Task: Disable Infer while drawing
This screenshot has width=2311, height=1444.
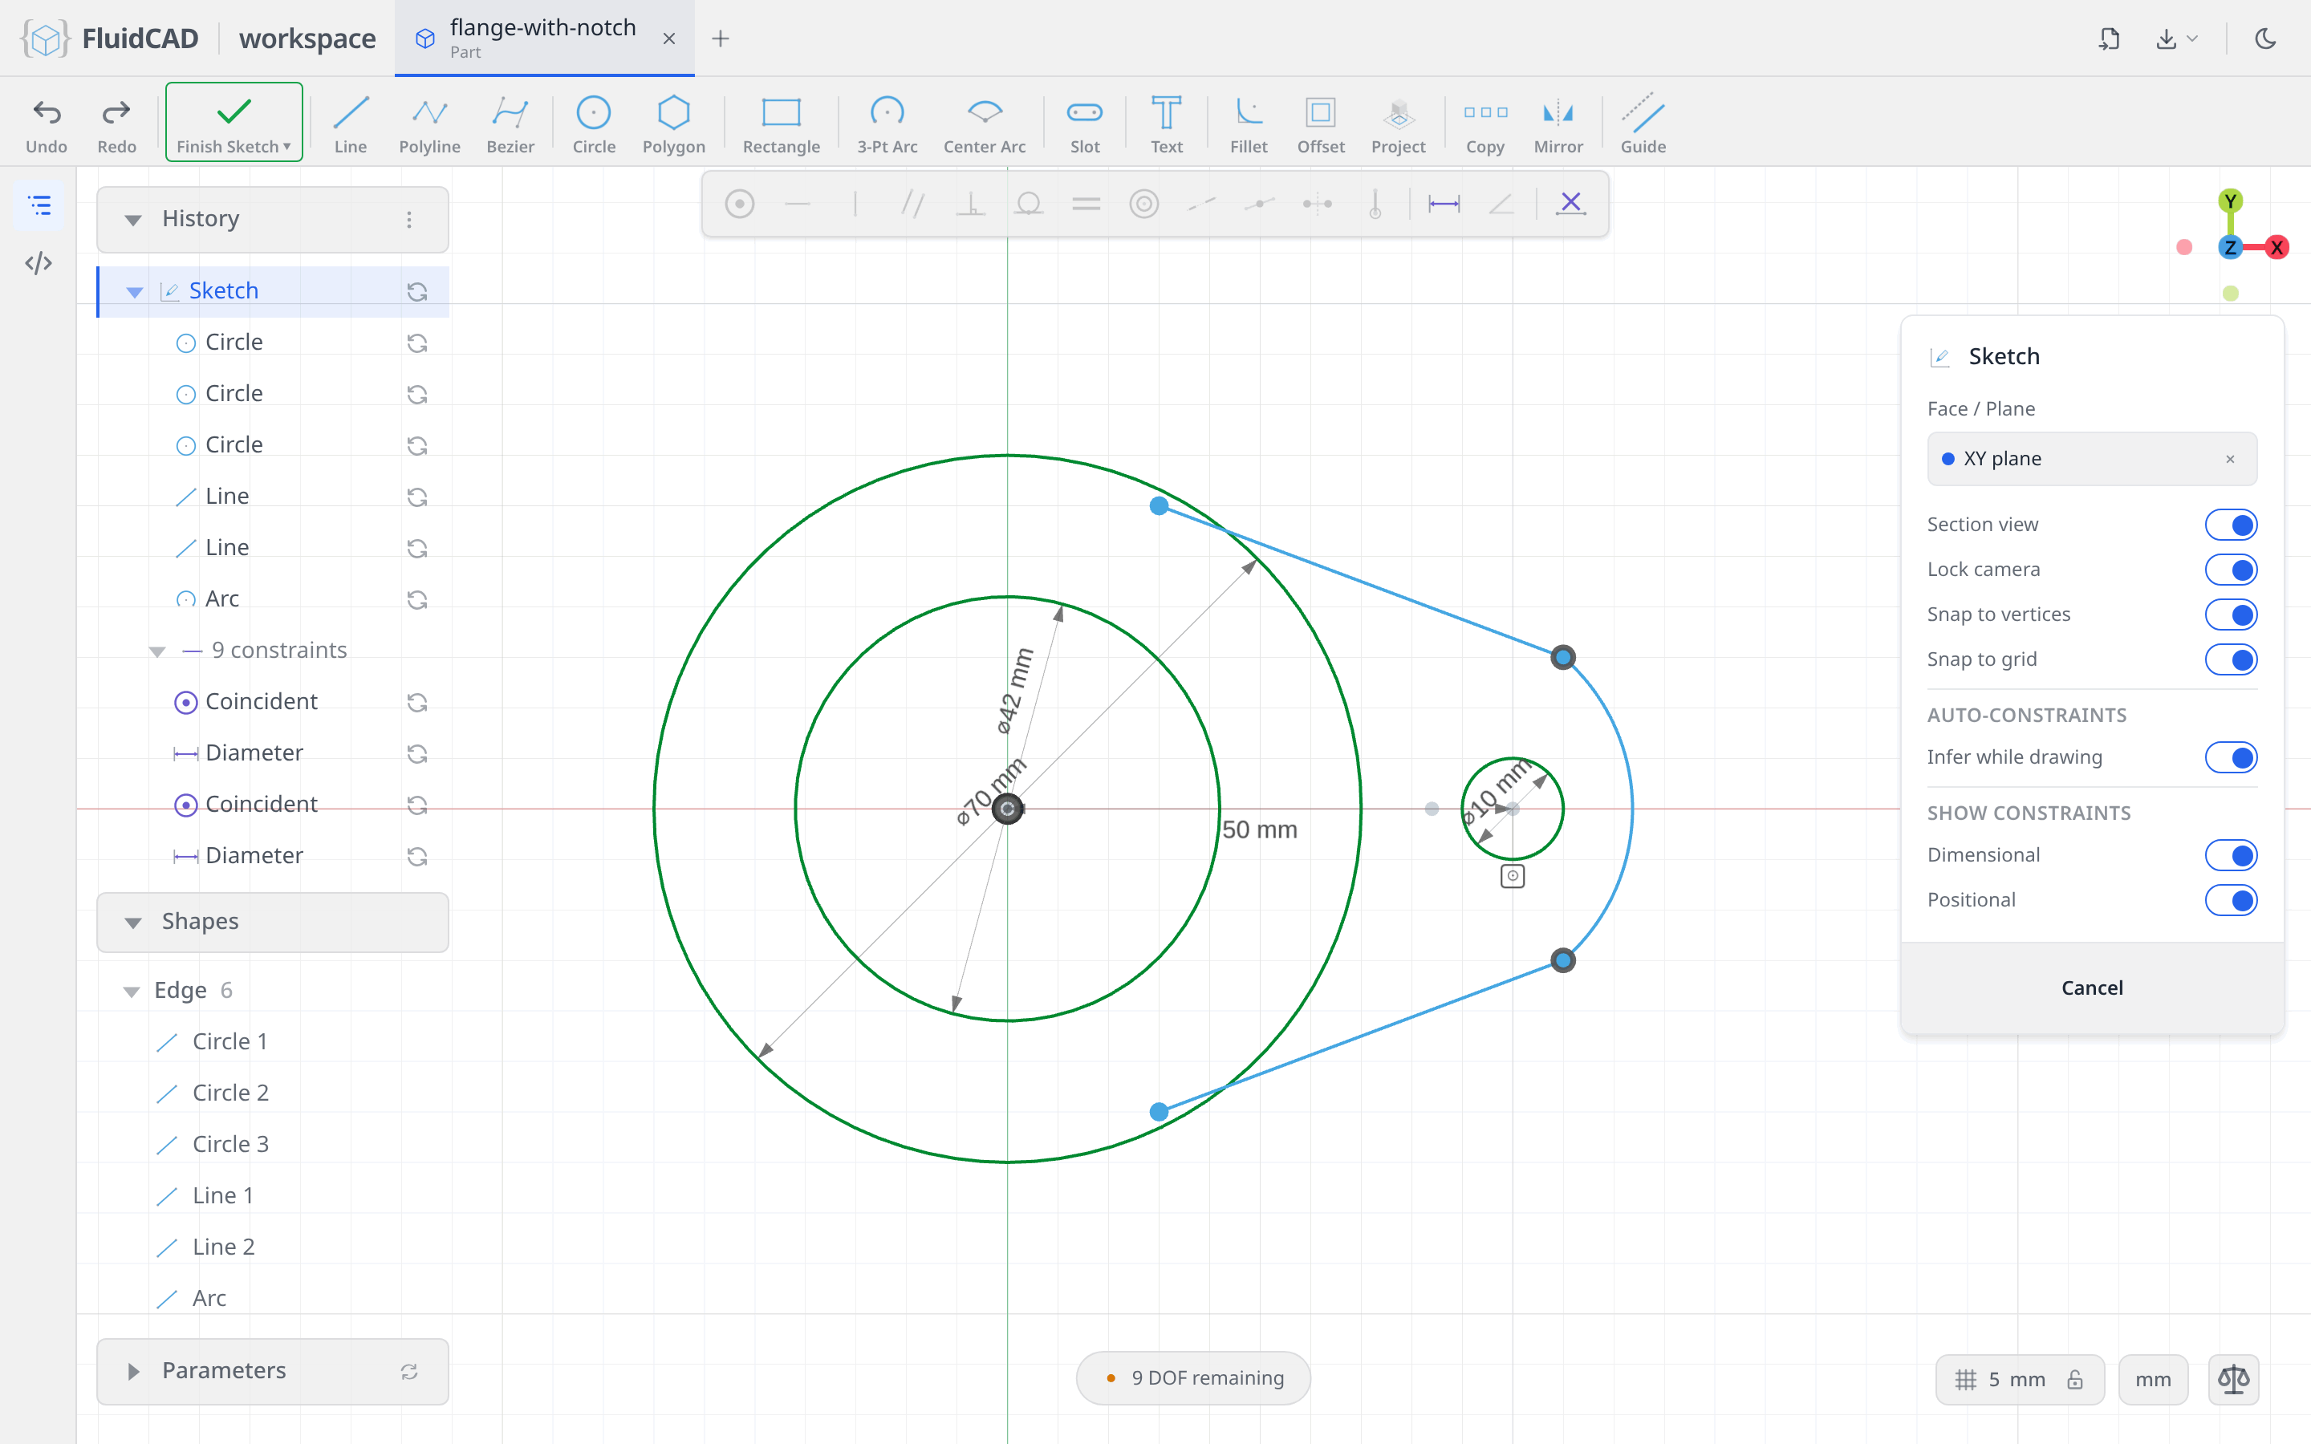Action: click(2231, 757)
